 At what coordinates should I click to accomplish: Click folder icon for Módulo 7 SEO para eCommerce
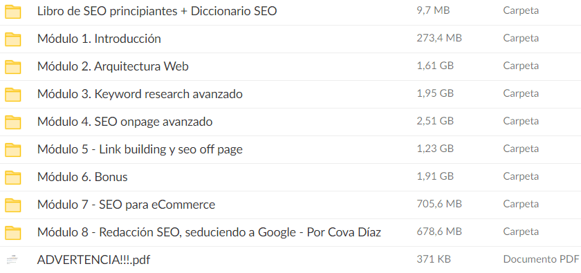(x=12, y=205)
